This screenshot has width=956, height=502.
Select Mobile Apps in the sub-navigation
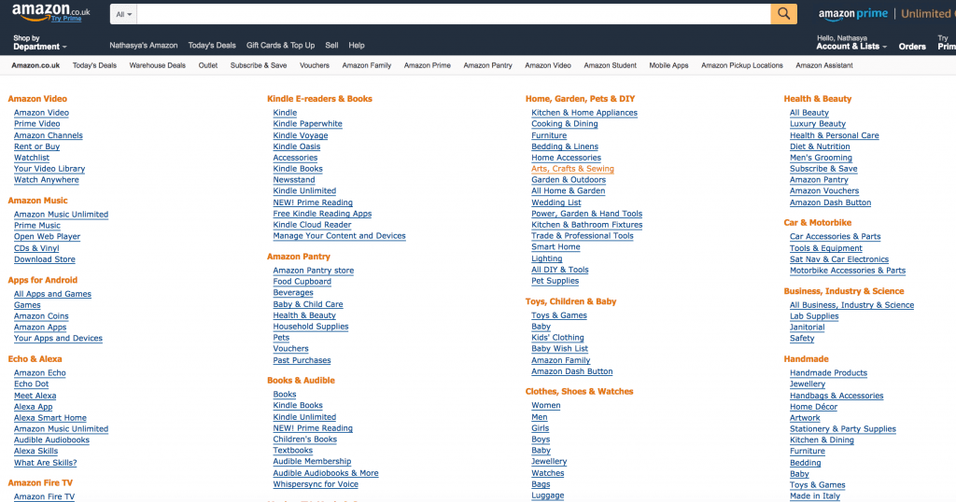tap(668, 65)
